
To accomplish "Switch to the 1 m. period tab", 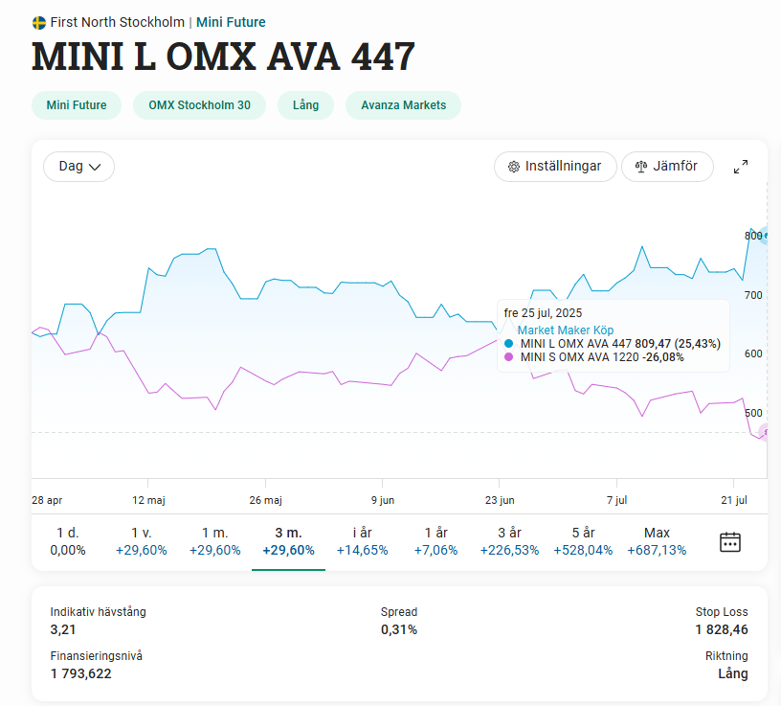I will (x=214, y=541).
